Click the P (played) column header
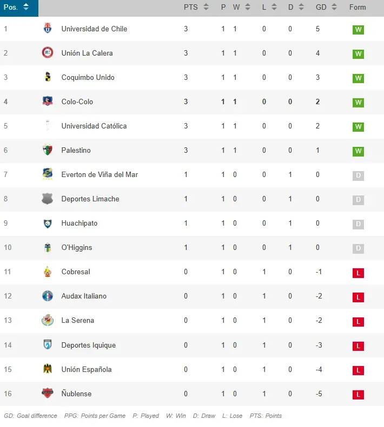 pos(223,8)
